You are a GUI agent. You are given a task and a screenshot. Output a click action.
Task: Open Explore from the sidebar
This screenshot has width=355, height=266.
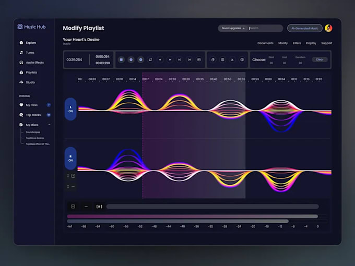pyautogui.click(x=28, y=43)
